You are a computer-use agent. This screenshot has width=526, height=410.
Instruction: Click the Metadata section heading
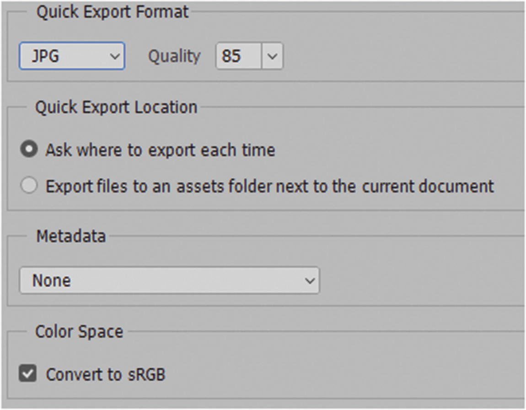coord(71,236)
